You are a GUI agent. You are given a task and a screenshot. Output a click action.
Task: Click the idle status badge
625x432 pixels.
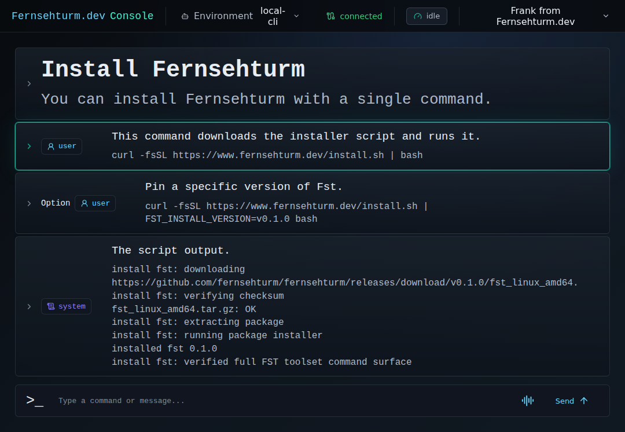pos(427,16)
